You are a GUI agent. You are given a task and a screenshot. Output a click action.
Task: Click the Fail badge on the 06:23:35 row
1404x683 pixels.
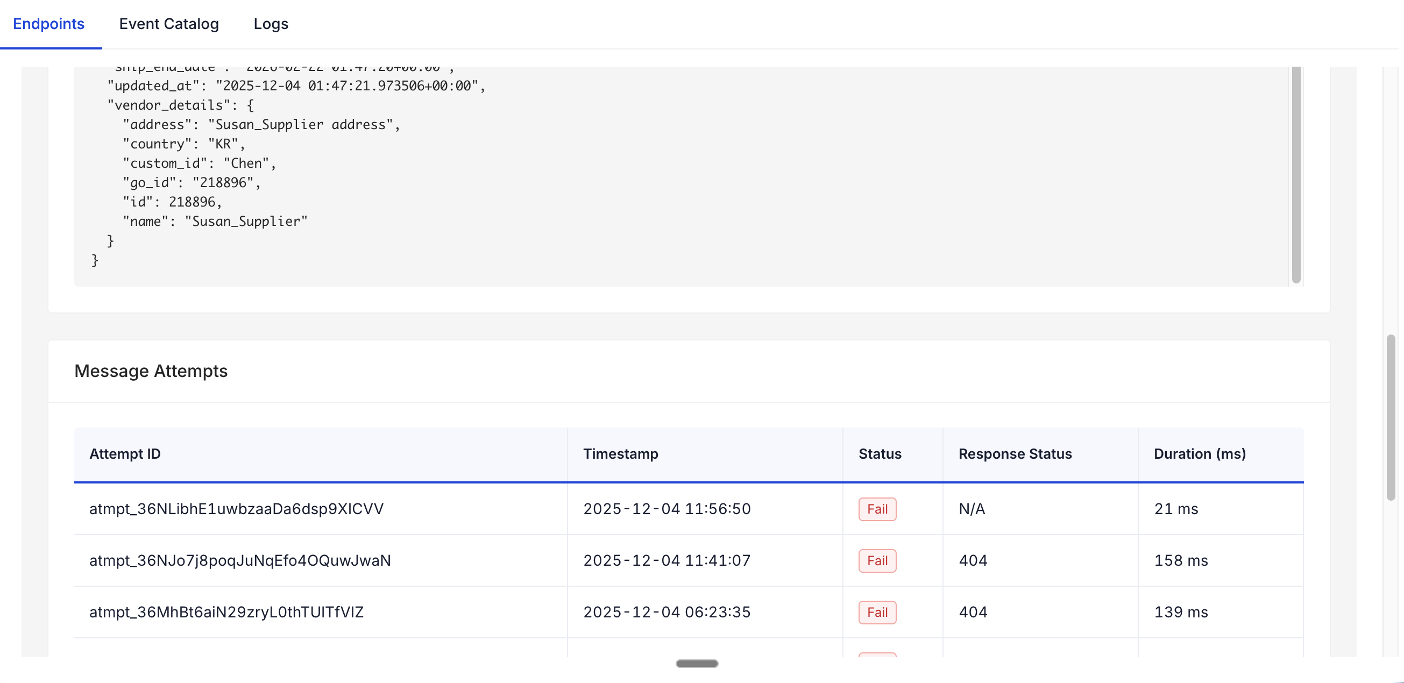click(x=877, y=611)
